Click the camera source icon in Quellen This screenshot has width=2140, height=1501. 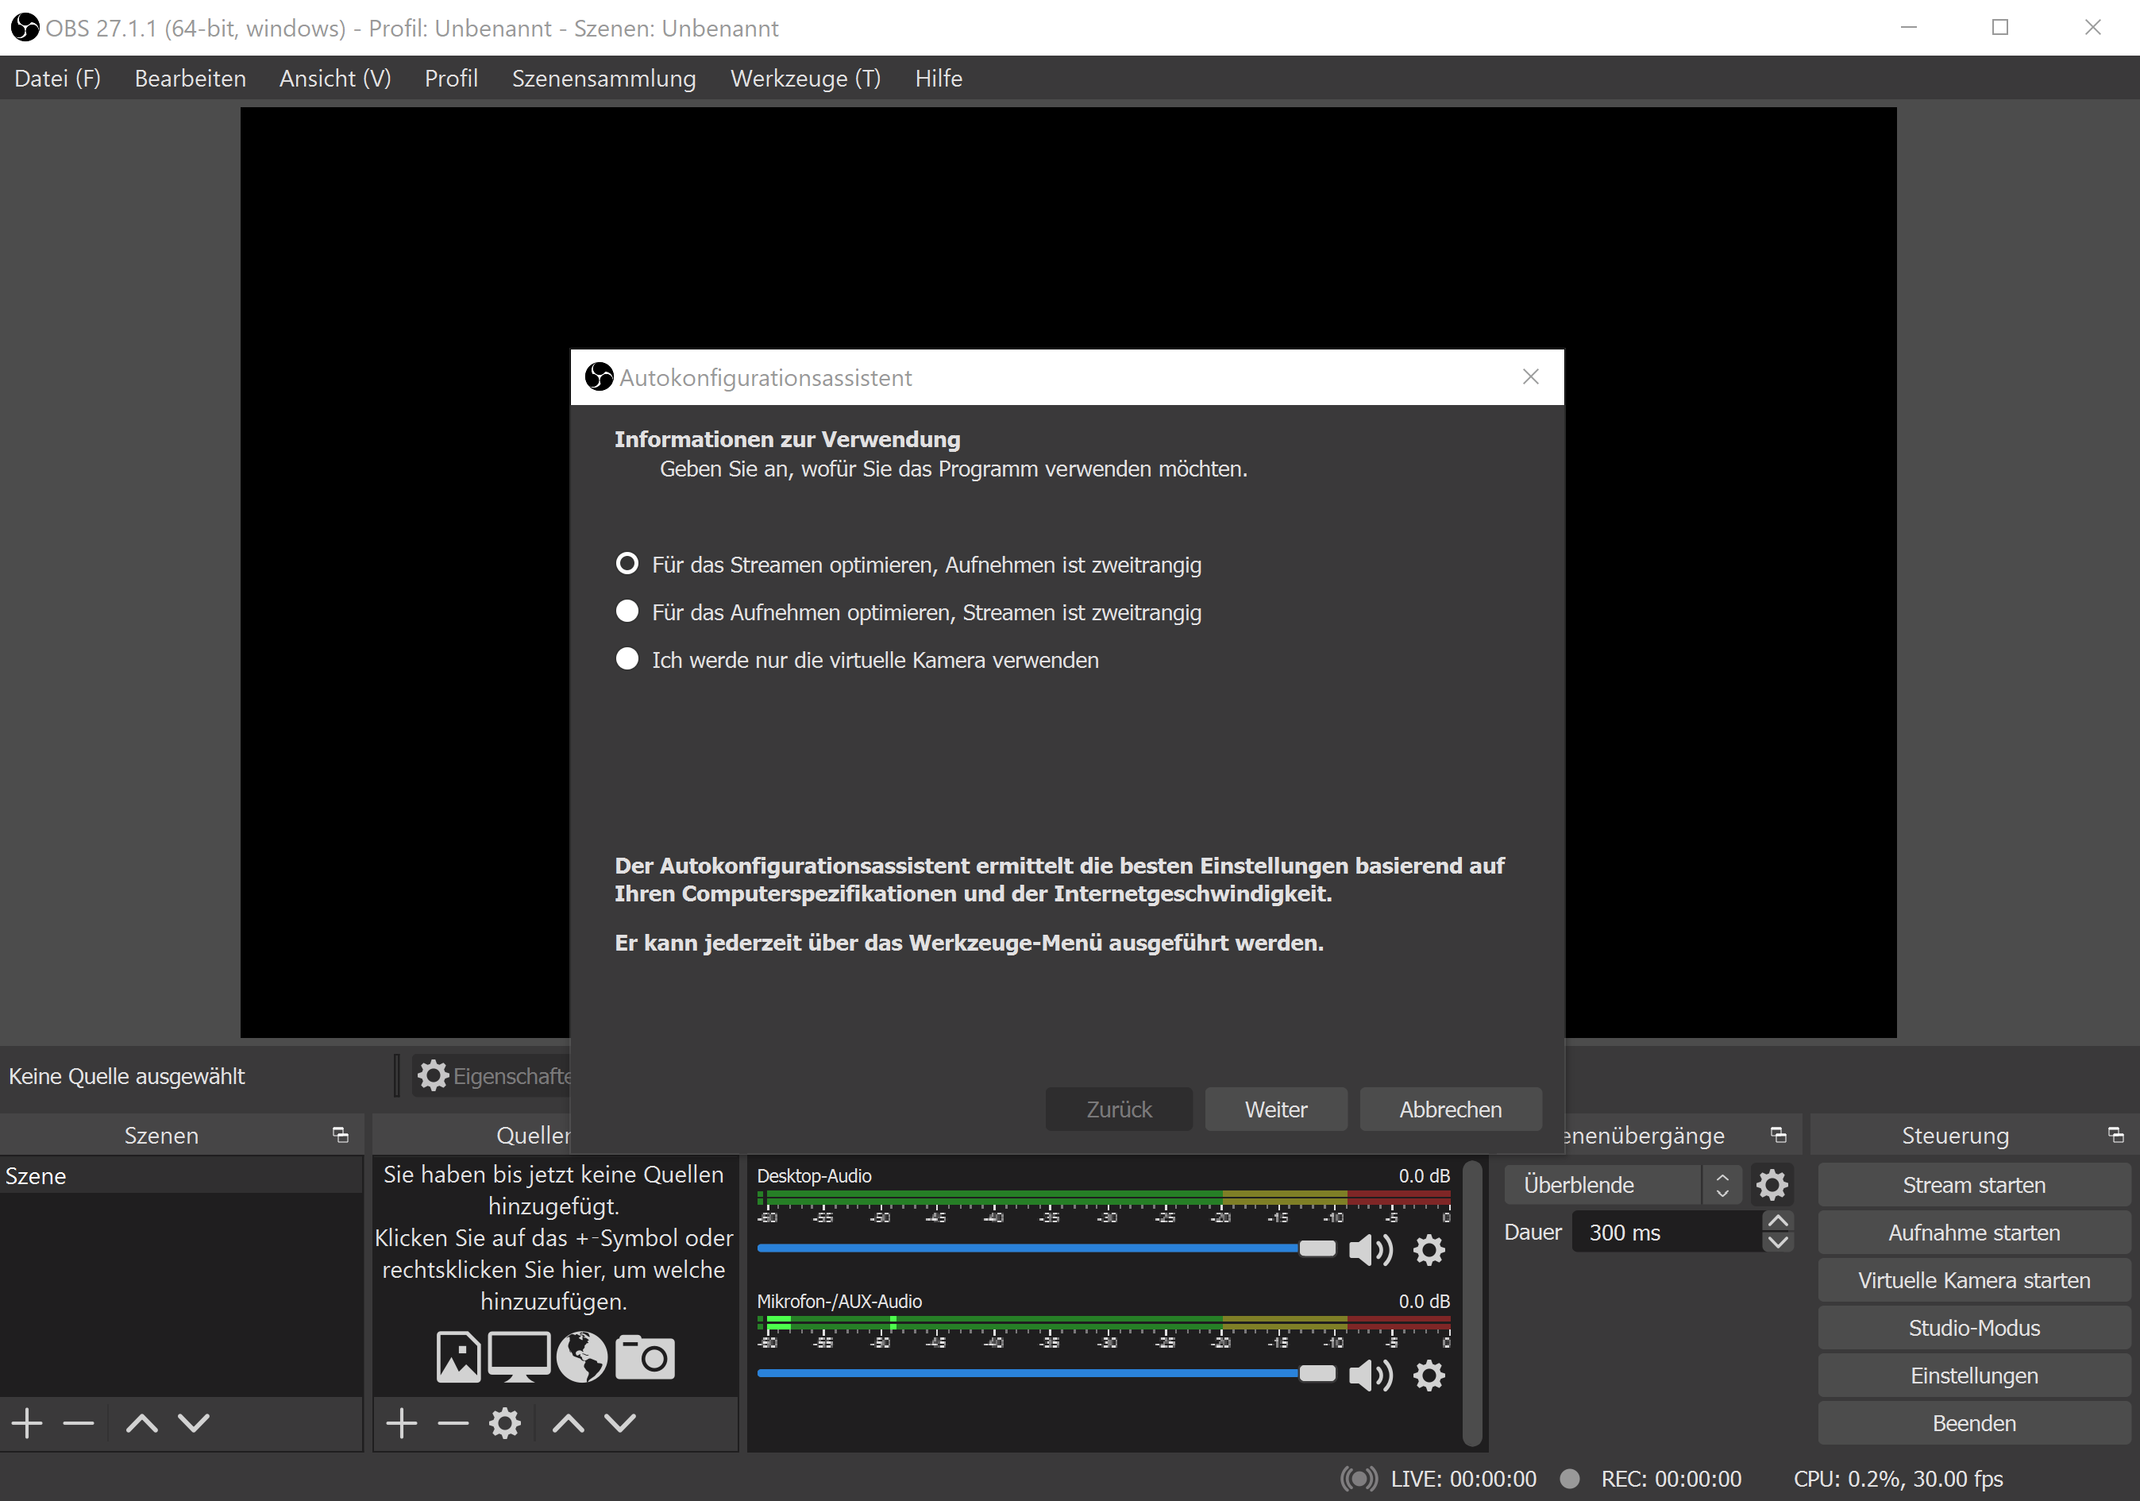click(644, 1356)
